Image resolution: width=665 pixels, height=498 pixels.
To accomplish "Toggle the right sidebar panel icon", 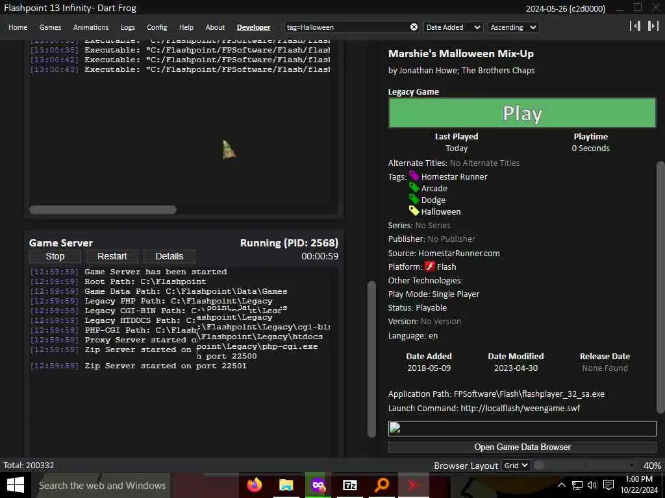I will click(x=653, y=26).
